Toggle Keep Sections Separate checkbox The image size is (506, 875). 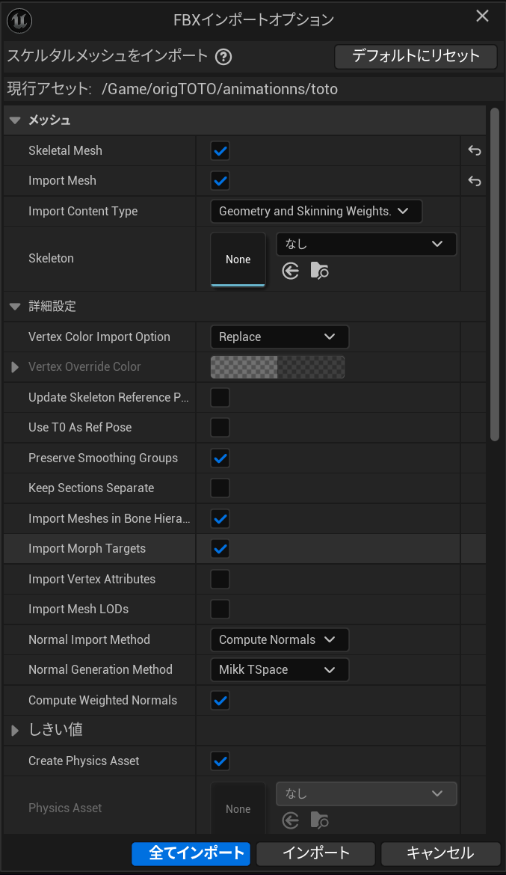click(220, 488)
